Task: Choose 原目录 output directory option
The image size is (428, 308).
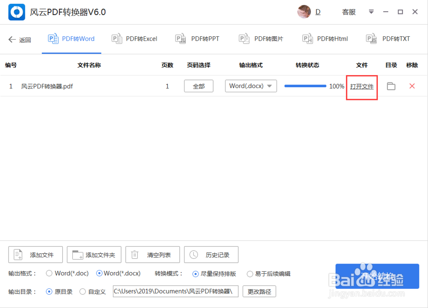Action: click(49, 292)
